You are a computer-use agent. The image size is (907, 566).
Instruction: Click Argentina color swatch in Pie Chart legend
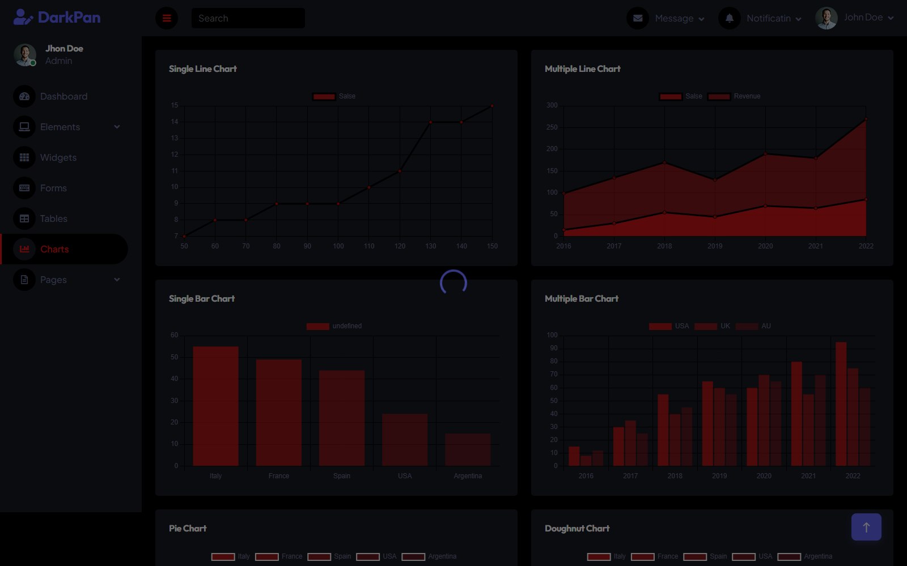pos(413,557)
